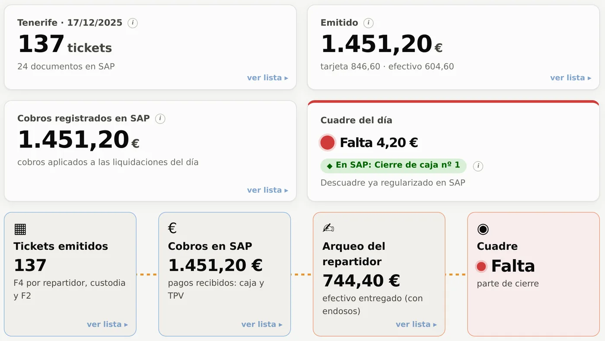Click the grid icon above Tickets emitidos
The width and height of the screenshot is (605, 341).
click(20, 228)
